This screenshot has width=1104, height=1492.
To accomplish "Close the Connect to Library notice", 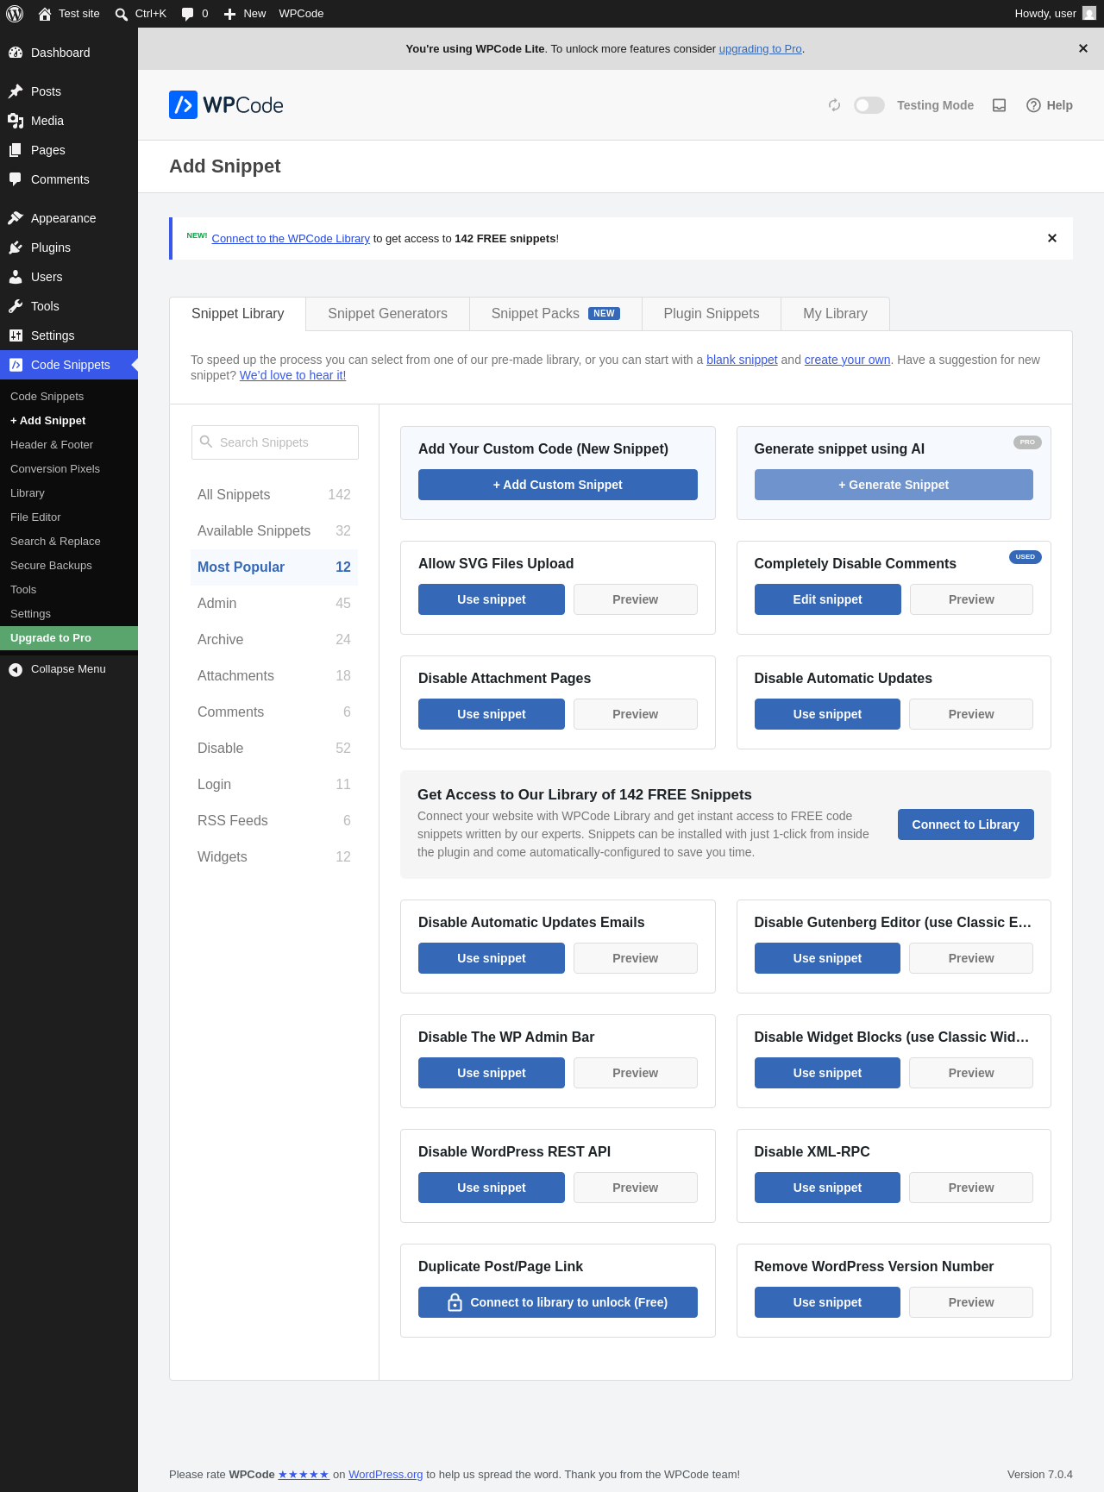I will click(x=1051, y=238).
